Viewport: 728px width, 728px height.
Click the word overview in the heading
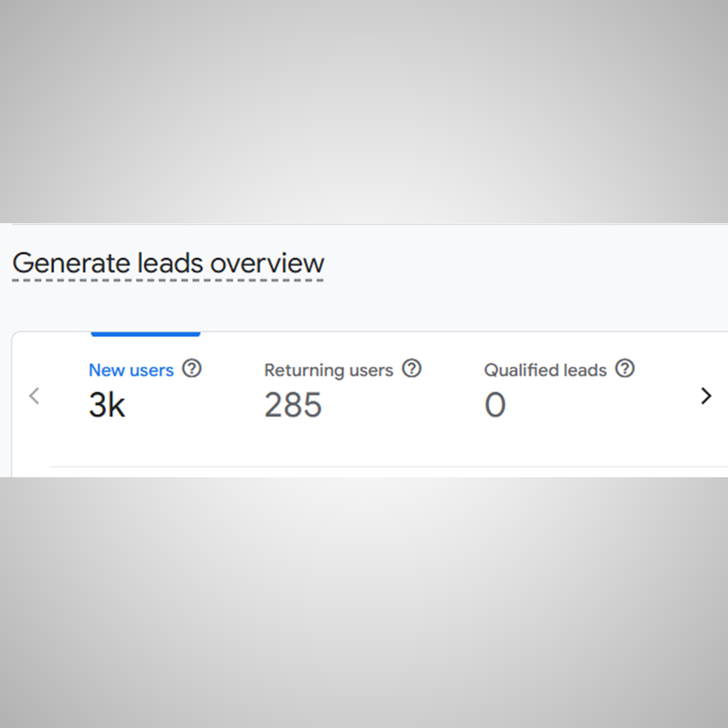click(x=267, y=263)
